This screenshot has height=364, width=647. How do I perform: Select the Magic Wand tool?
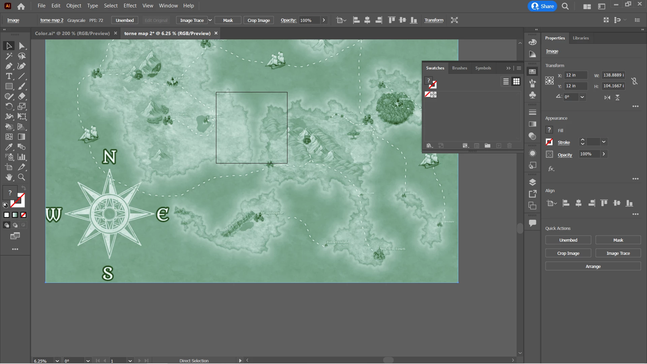(9, 56)
